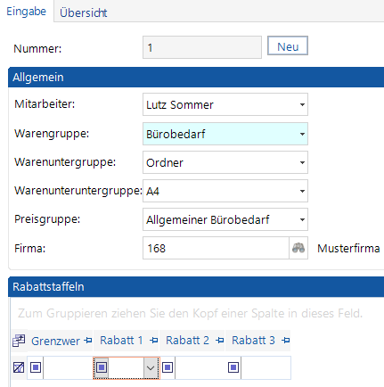Click the pin icon on Grenzwert column
Screen dimensions: 384x387
[88, 341]
